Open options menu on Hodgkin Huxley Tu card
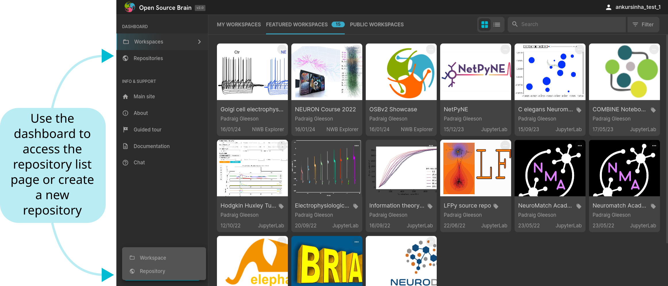Screen dimensions: 668x286 click(x=282, y=146)
